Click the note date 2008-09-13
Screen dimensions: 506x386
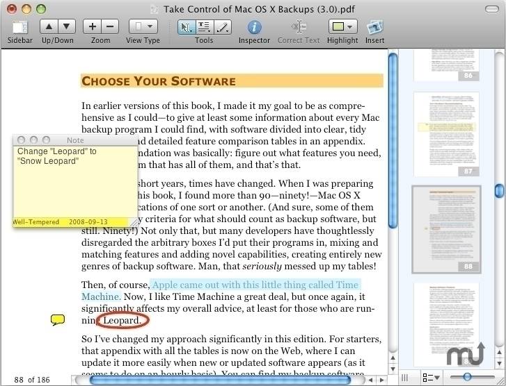coord(88,222)
